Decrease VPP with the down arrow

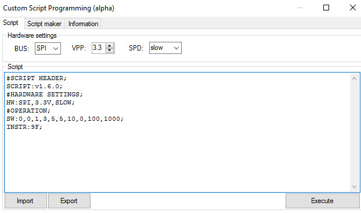coord(110,50)
